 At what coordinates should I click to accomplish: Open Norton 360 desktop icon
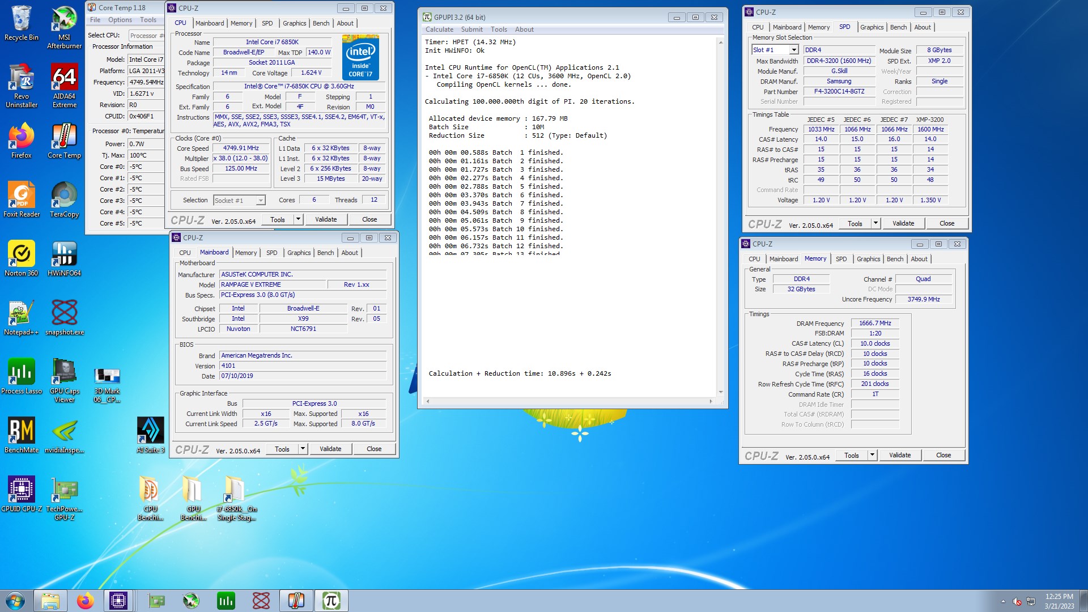[22, 258]
